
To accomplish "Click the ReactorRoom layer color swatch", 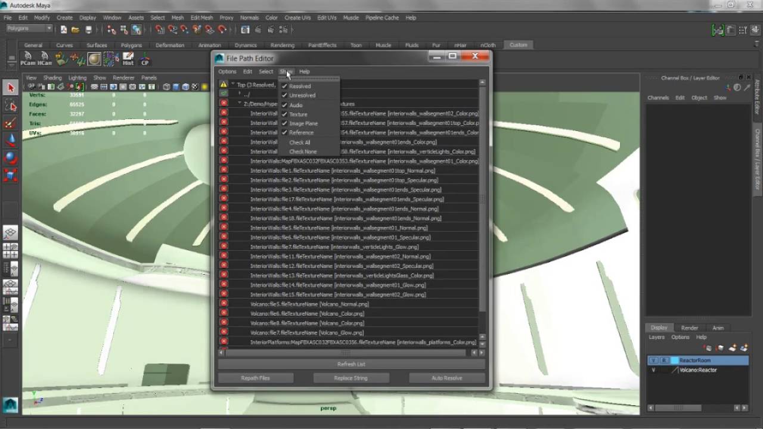I will tap(674, 360).
